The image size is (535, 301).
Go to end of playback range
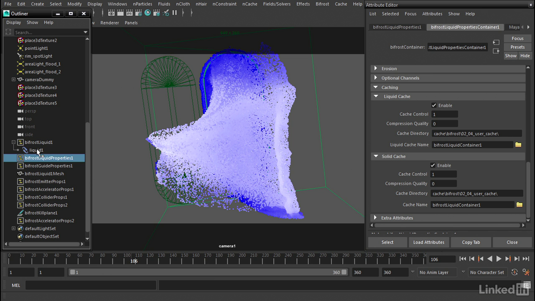pos(526,259)
